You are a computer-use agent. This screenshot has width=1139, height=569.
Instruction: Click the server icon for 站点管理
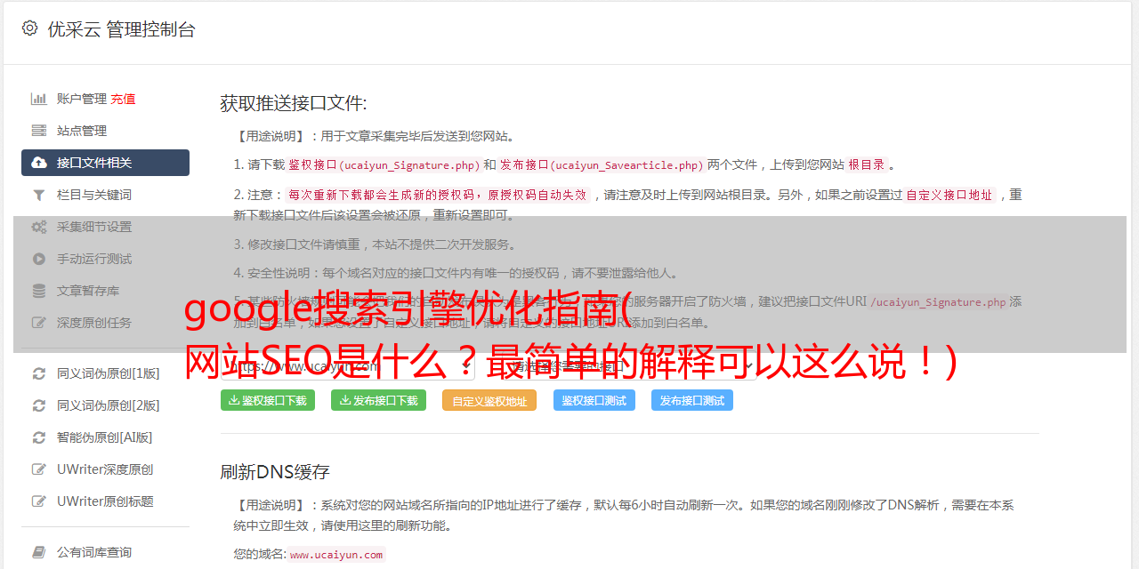[39, 131]
